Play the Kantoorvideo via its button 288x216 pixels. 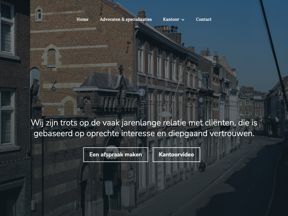coord(176,154)
